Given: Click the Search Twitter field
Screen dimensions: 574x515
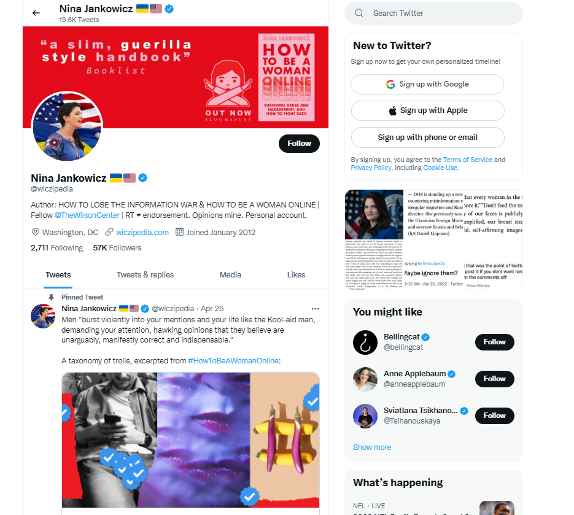Looking at the screenshot, I should click(x=433, y=13).
